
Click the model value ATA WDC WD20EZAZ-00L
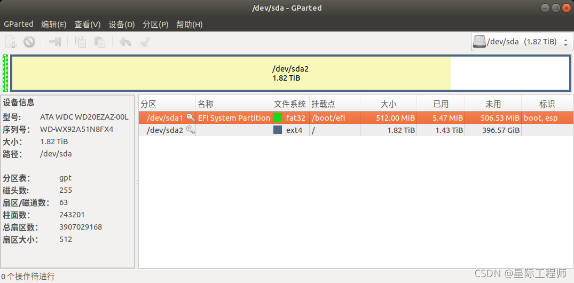[x=84, y=117]
